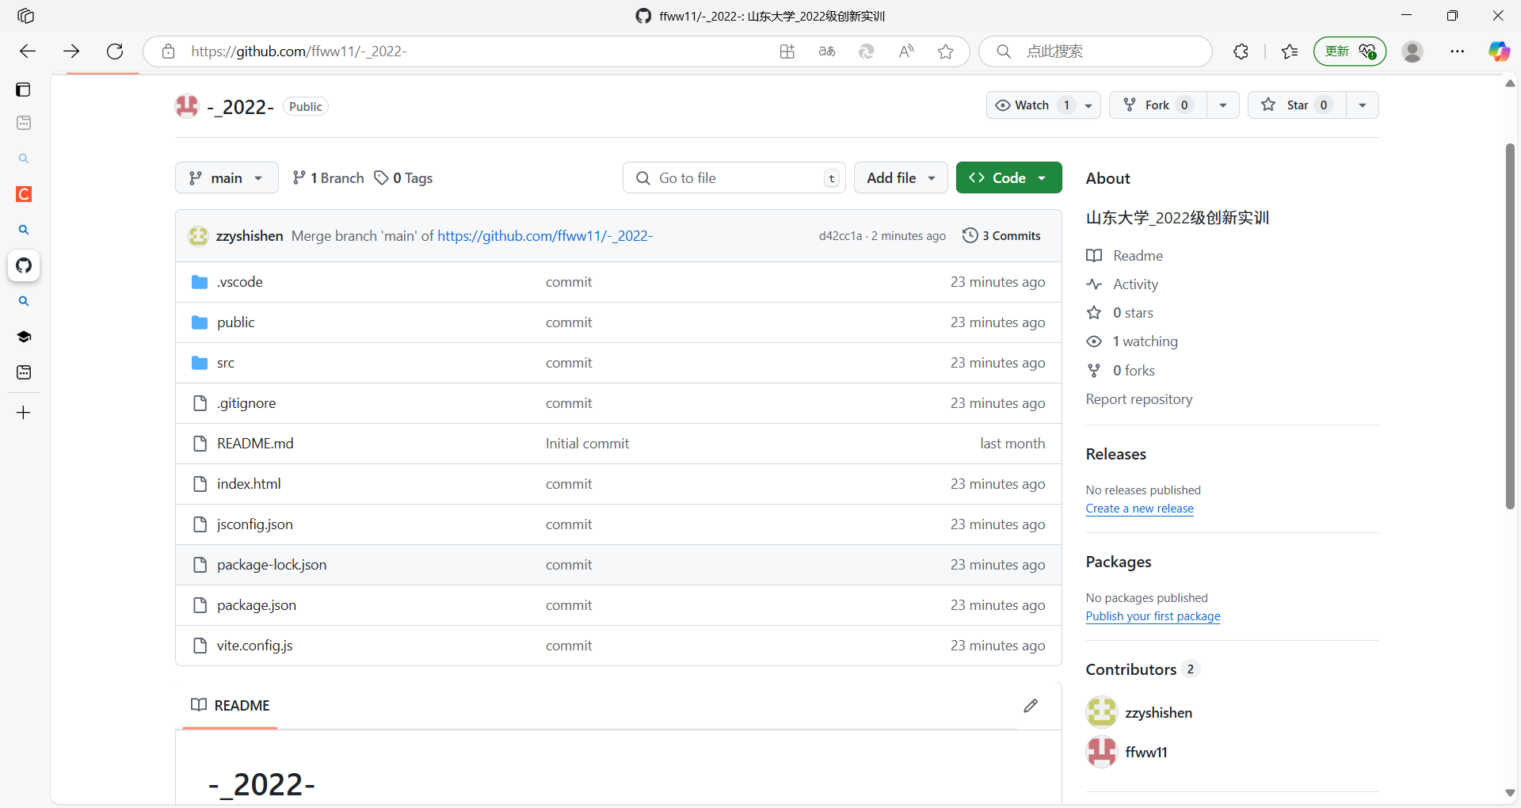Click Report repository
The width and height of the screenshot is (1521, 808).
coord(1139,399)
